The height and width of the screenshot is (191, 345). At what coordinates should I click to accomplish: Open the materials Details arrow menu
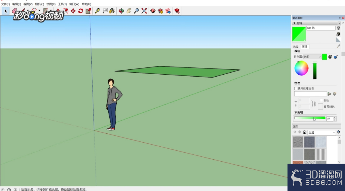point(339,132)
